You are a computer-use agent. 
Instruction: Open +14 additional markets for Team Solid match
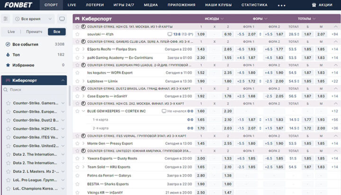point(334,167)
